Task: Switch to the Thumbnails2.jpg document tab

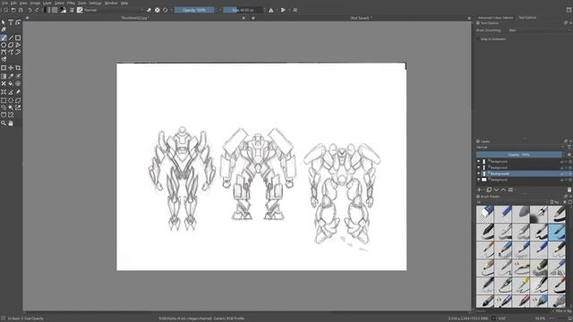Action: [135, 18]
